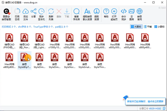Image resolution: width=167 pixels, height=111 pixels.
Task: Select the !赫思CAD (PWD细) CTB file
Action: [9, 41]
